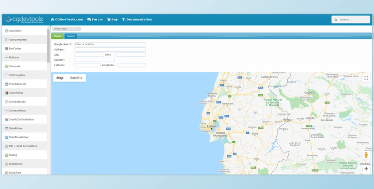Click the ComboBoxEx sidebar icon

tap(6, 102)
